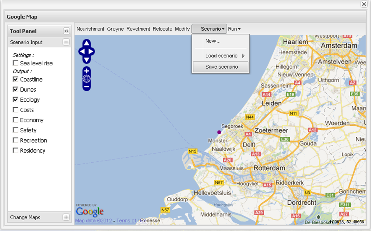Expand the Change Maps section
This screenshot has height=231, width=371.
pos(66,217)
